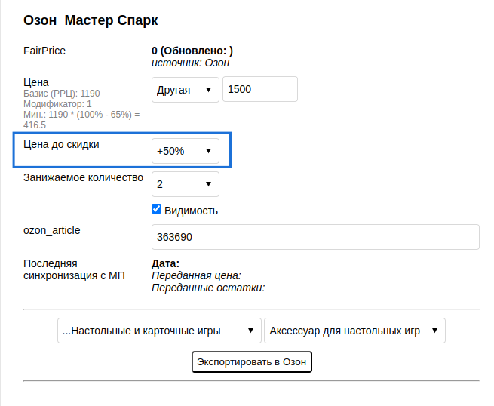Select the "Модификатор: 1" text

click(x=57, y=104)
